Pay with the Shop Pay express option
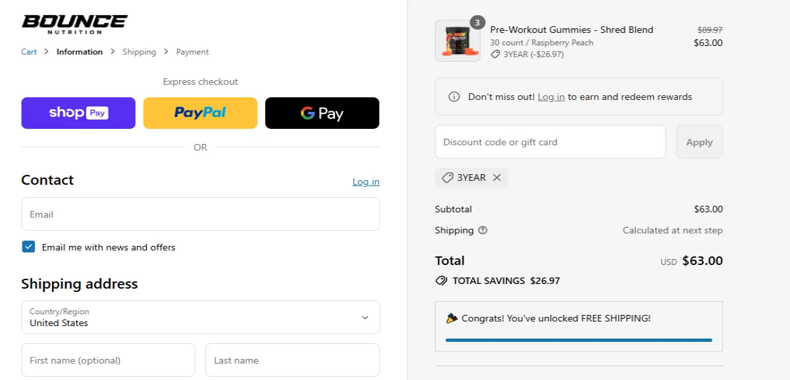The height and width of the screenshot is (380, 790). [x=78, y=112]
